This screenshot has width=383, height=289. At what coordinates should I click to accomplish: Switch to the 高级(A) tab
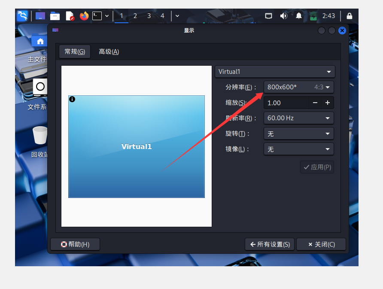coord(109,52)
